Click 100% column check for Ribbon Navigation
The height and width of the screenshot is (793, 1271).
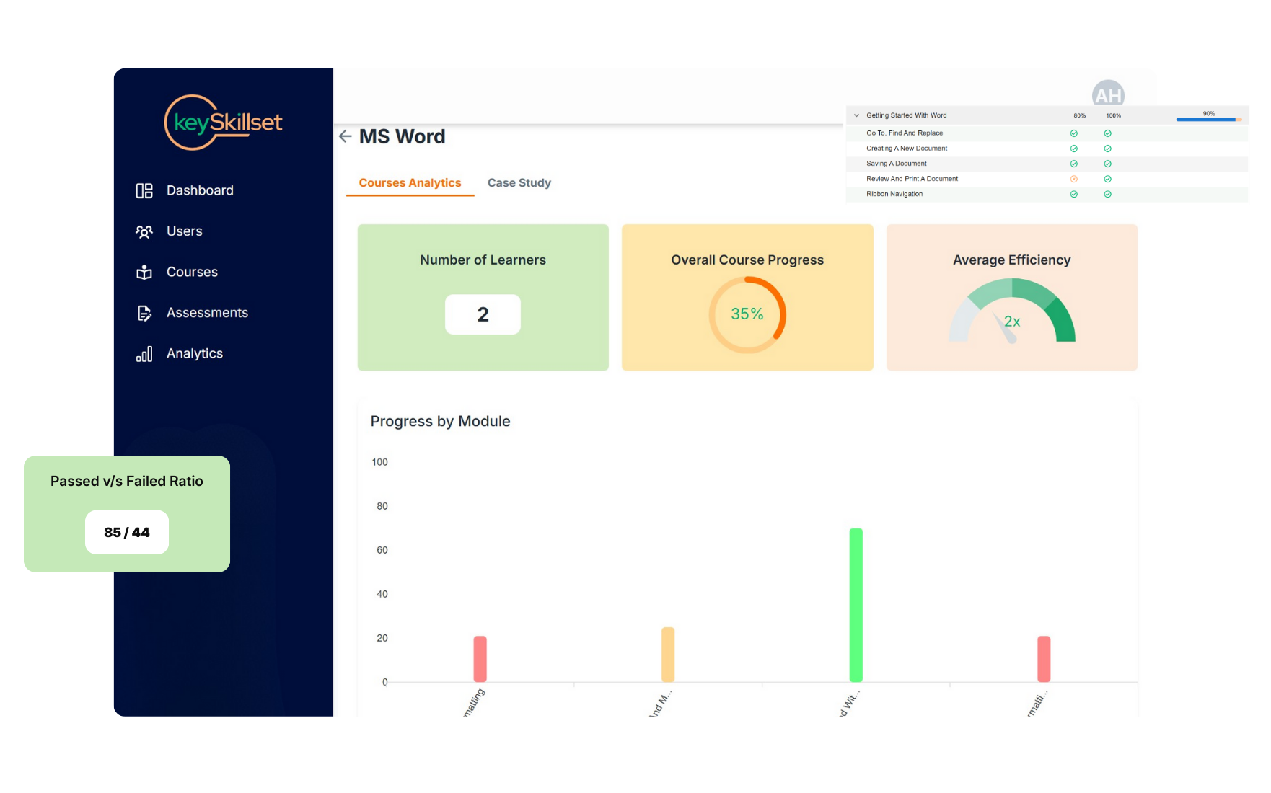pos(1107,194)
